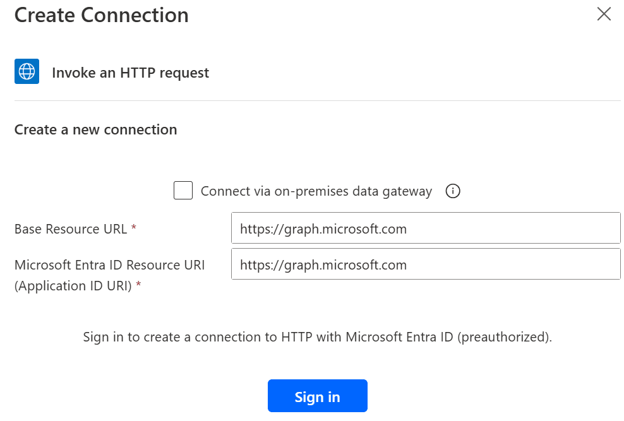Click the word 'HTTP' in the connector name

pyautogui.click(x=138, y=73)
